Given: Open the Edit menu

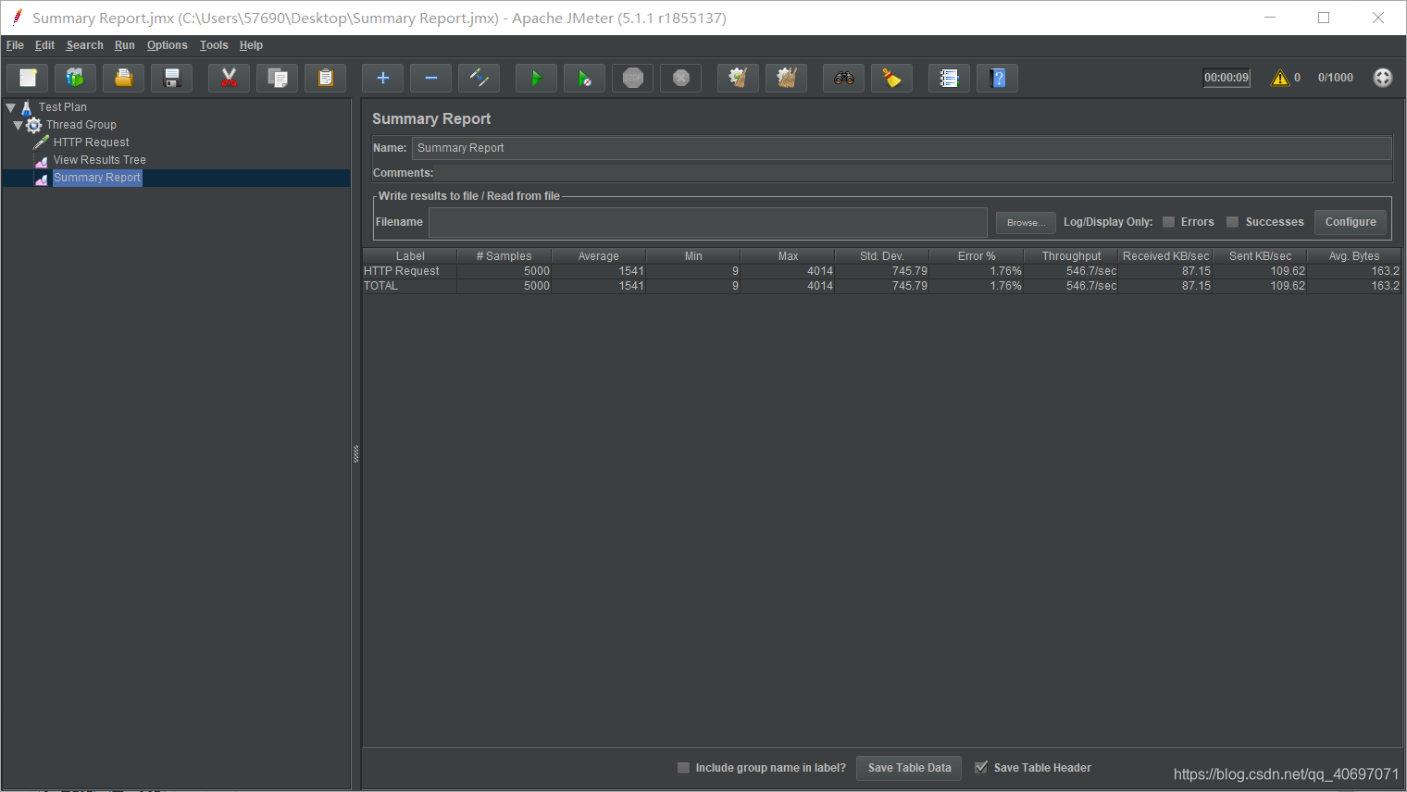Looking at the screenshot, I should pyautogui.click(x=44, y=45).
